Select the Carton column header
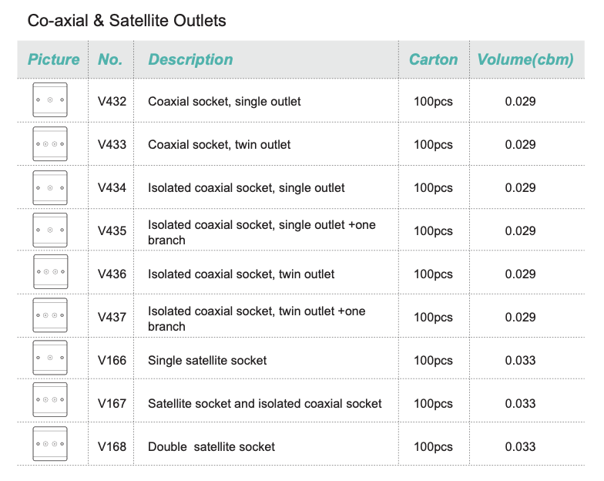The height and width of the screenshot is (481, 604). coord(433,59)
